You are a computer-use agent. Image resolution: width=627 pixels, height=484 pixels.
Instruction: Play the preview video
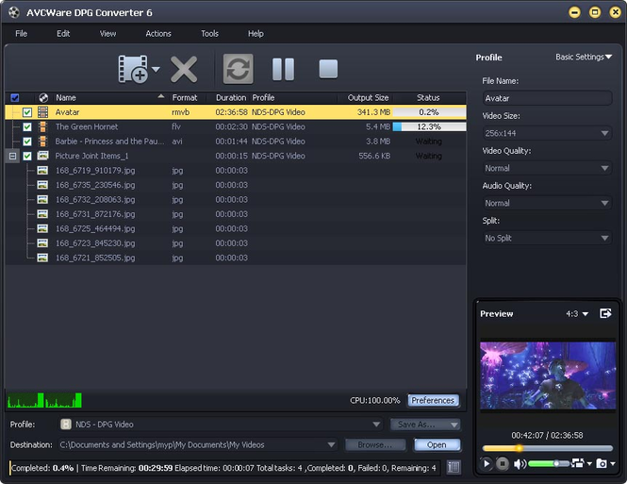[x=487, y=463]
